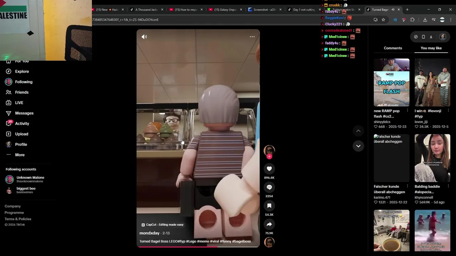The width and height of the screenshot is (456, 256).
Task: Open options for Falscher kunde video
Action: 408,186
